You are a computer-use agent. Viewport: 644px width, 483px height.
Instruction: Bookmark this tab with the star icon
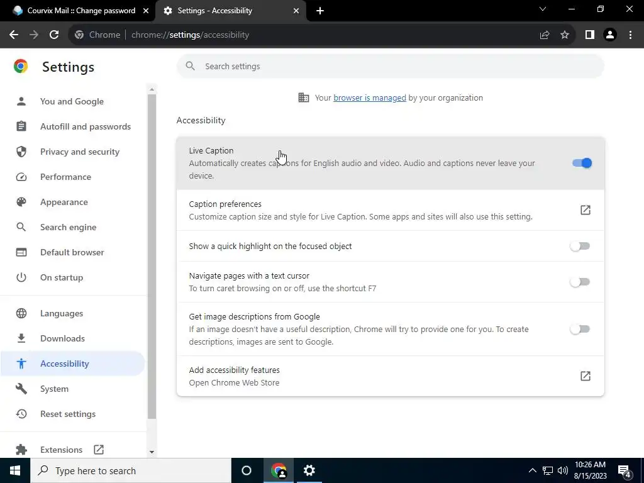(x=565, y=35)
